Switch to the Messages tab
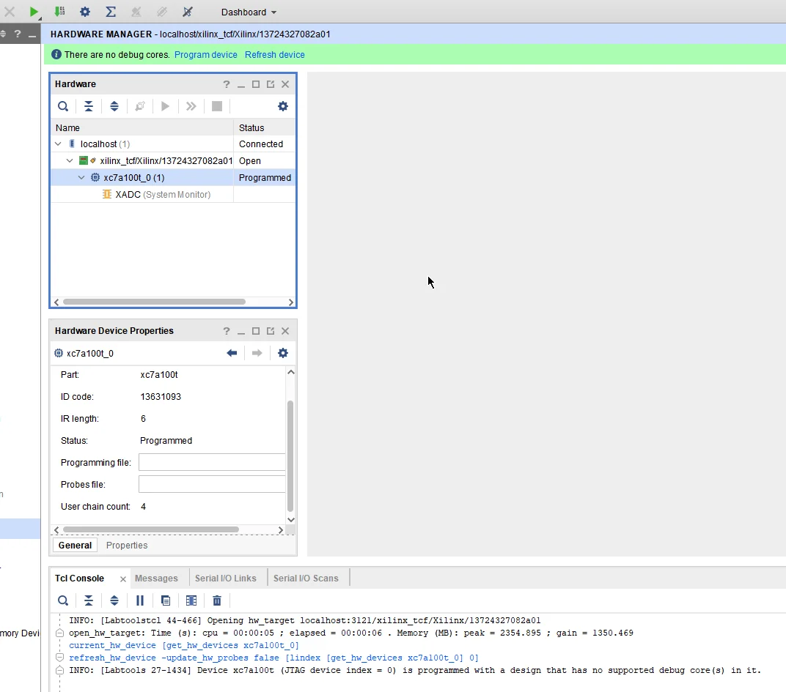 point(156,578)
